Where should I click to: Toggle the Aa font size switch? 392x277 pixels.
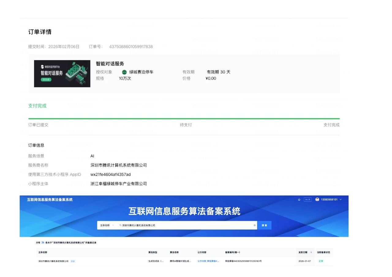coord(307,199)
